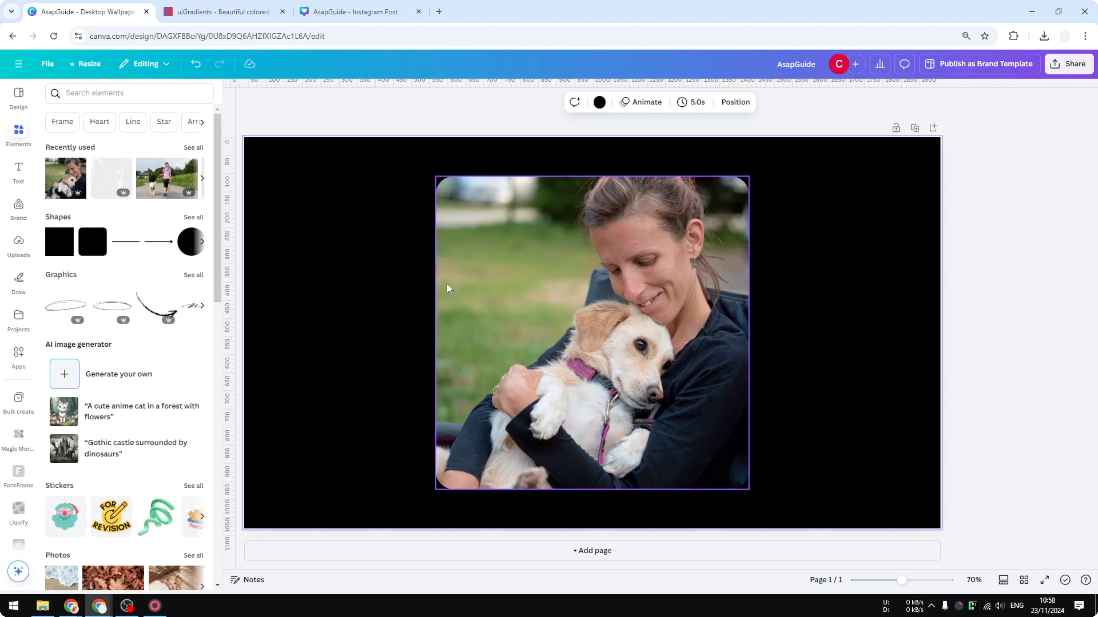Select the Text tool in the sidebar

[x=18, y=172]
